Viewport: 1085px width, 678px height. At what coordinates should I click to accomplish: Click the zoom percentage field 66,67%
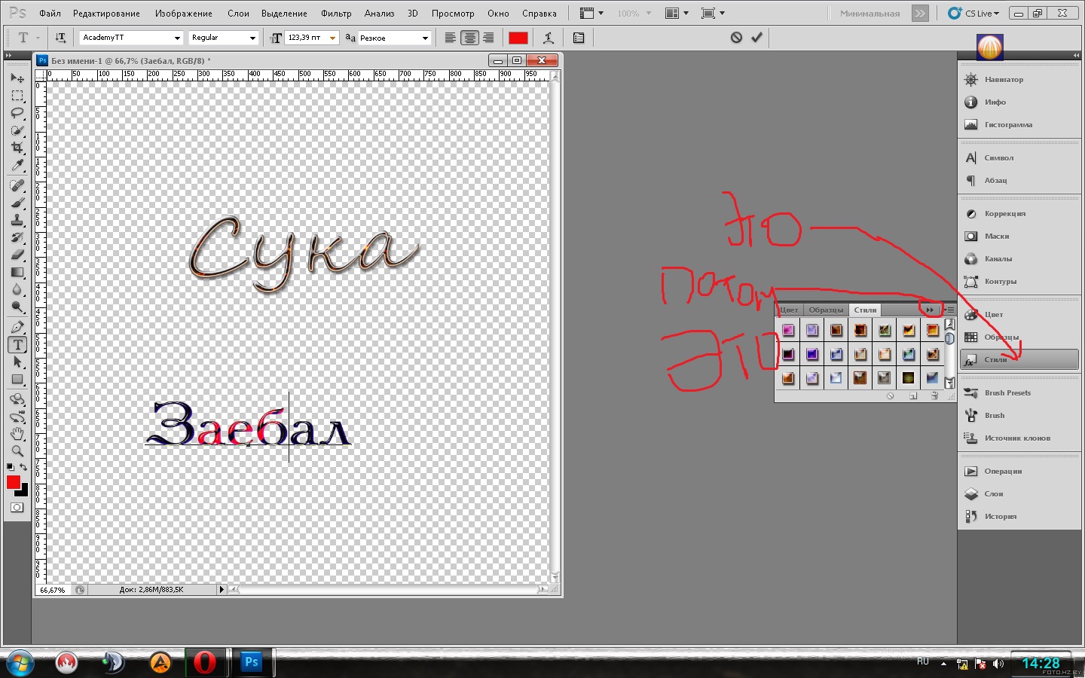53,590
